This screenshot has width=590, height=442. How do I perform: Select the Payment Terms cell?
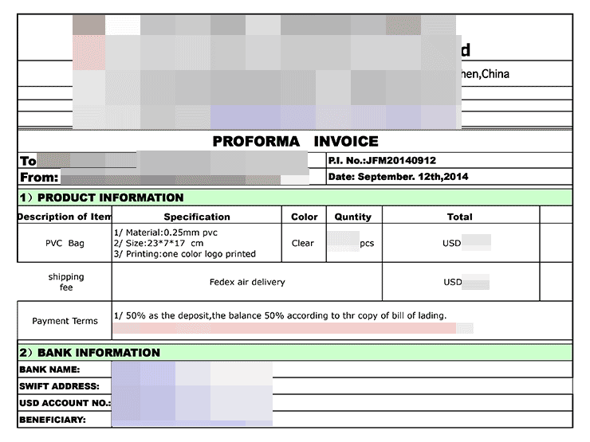pyautogui.click(x=65, y=321)
